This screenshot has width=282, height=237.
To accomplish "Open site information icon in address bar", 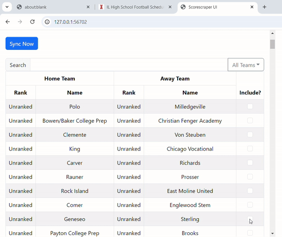I will coord(47,22).
